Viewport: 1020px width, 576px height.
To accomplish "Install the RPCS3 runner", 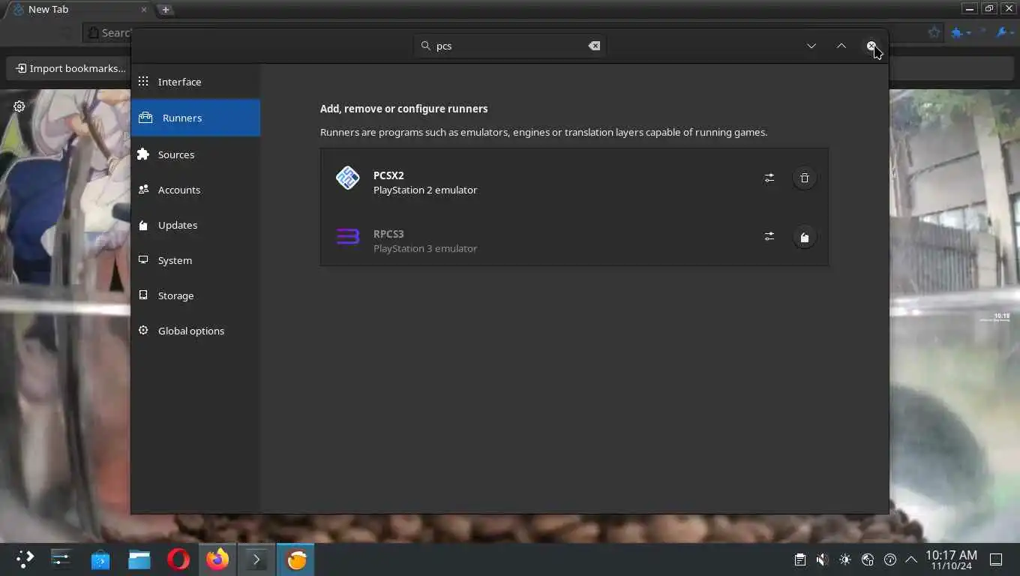I will pyautogui.click(x=804, y=237).
